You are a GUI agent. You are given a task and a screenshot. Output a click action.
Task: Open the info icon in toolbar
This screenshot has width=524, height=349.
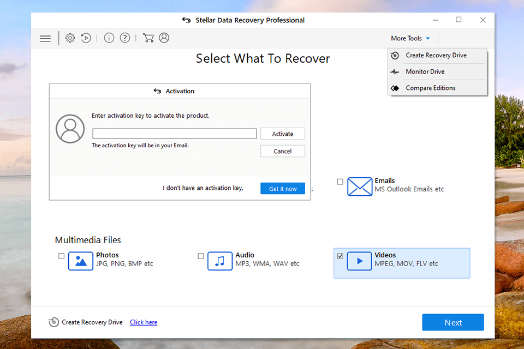109,38
